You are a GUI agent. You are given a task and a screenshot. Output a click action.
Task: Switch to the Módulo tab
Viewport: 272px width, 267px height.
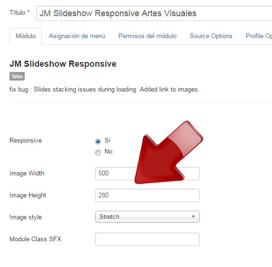pyautogui.click(x=26, y=36)
